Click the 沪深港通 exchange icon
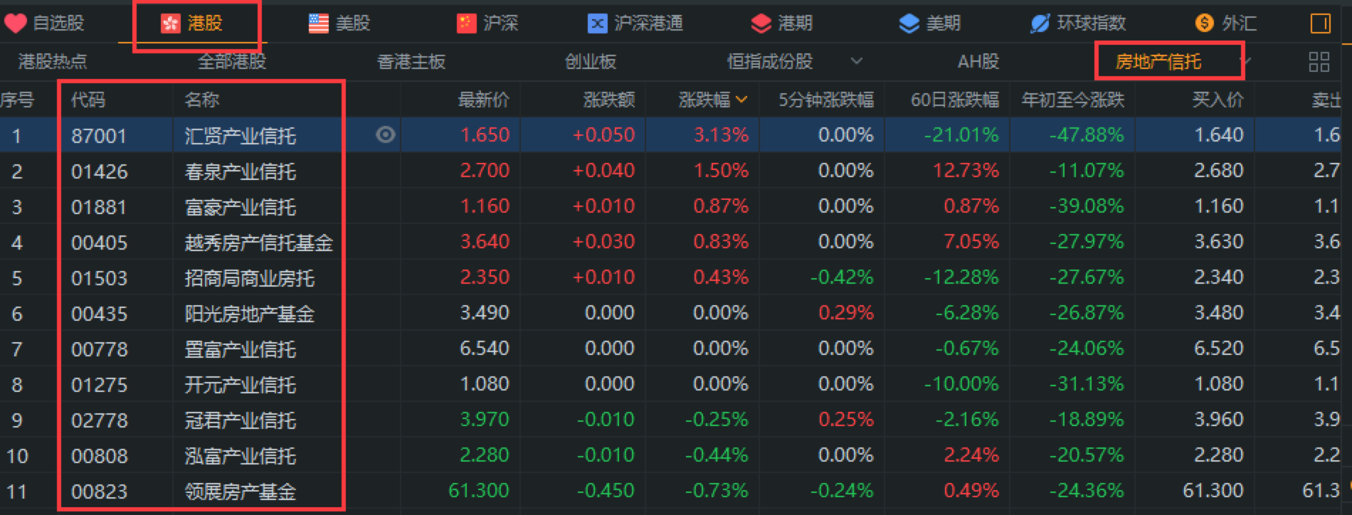 tap(597, 24)
